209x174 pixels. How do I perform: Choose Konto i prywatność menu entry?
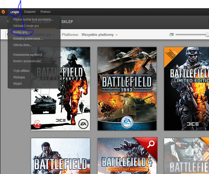click(x=27, y=61)
